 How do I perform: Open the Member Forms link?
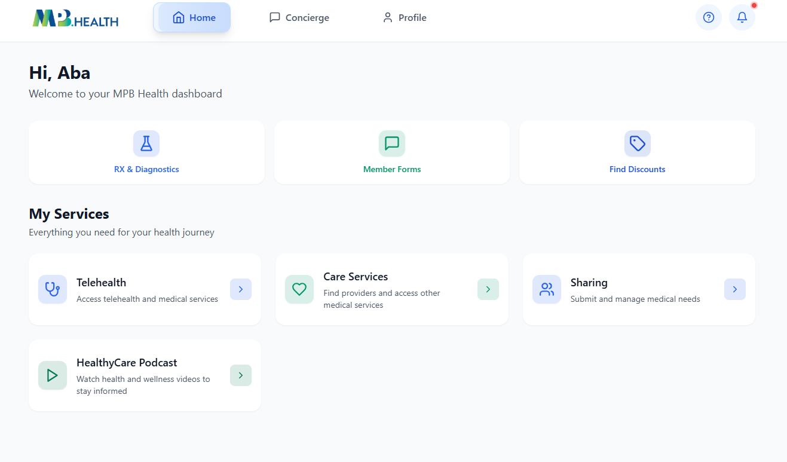click(x=392, y=169)
